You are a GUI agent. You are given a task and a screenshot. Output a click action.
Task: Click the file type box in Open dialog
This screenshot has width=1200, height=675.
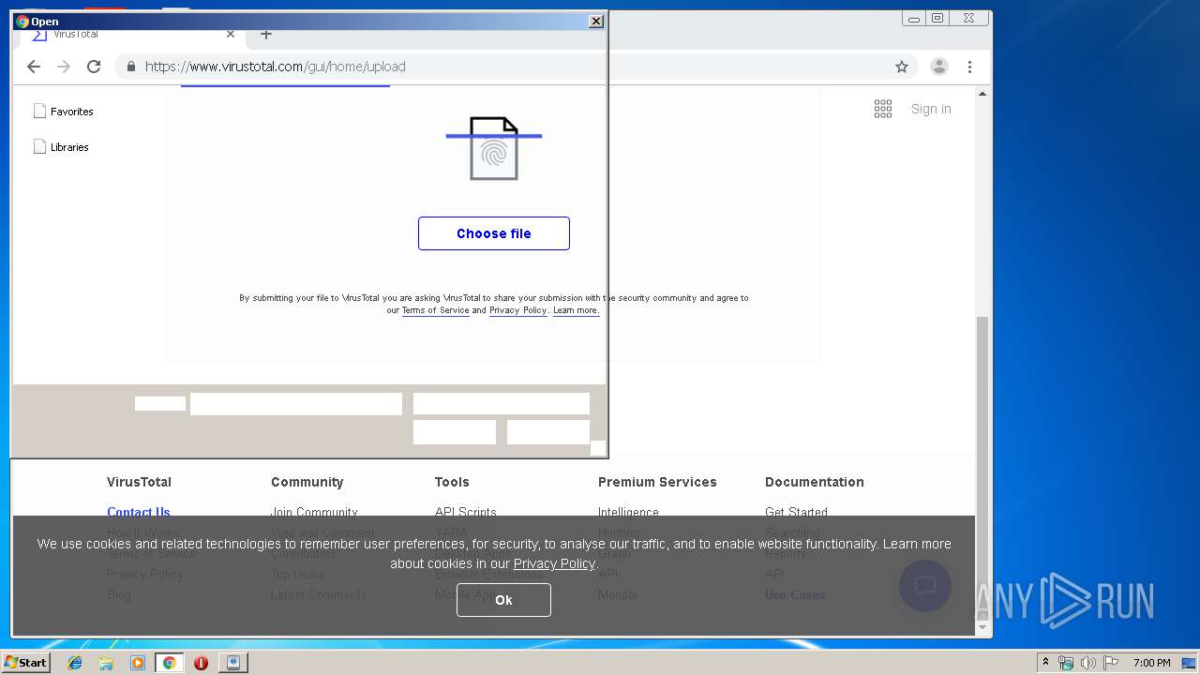point(502,404)
